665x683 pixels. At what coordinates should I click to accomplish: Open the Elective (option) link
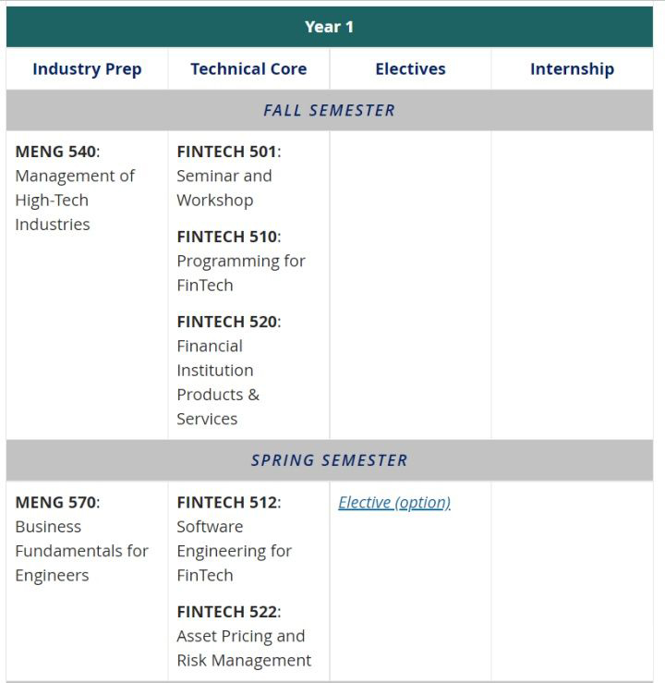394,503
